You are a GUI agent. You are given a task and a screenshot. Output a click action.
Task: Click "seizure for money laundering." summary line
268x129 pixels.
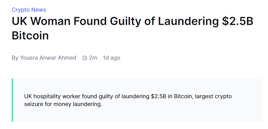pos(63,105)
